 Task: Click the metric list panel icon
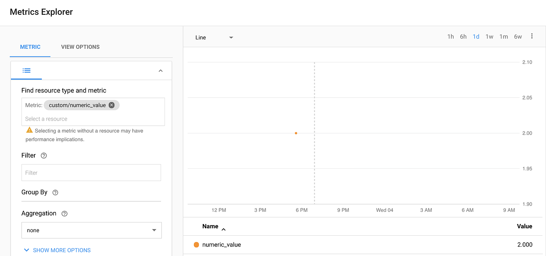pos(26,70)
